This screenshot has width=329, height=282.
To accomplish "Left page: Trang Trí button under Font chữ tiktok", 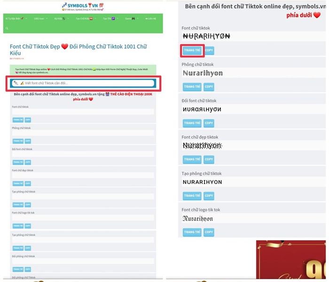I will coord(18,120).
